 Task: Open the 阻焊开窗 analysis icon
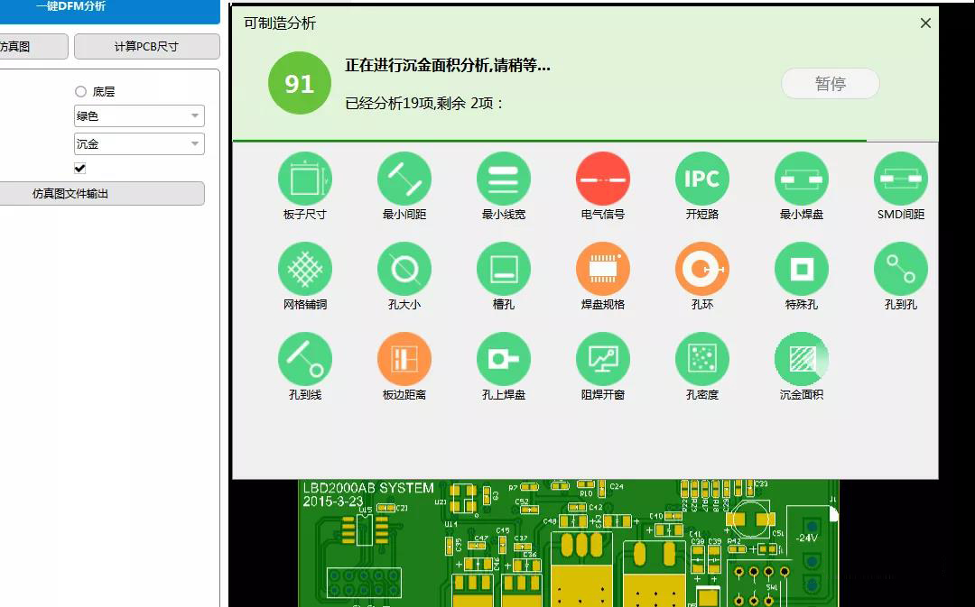point(603,358)
